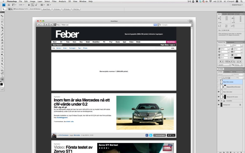Select Rotate View tool in application bar
Screen dimensions: 245x153
[36, 5]
